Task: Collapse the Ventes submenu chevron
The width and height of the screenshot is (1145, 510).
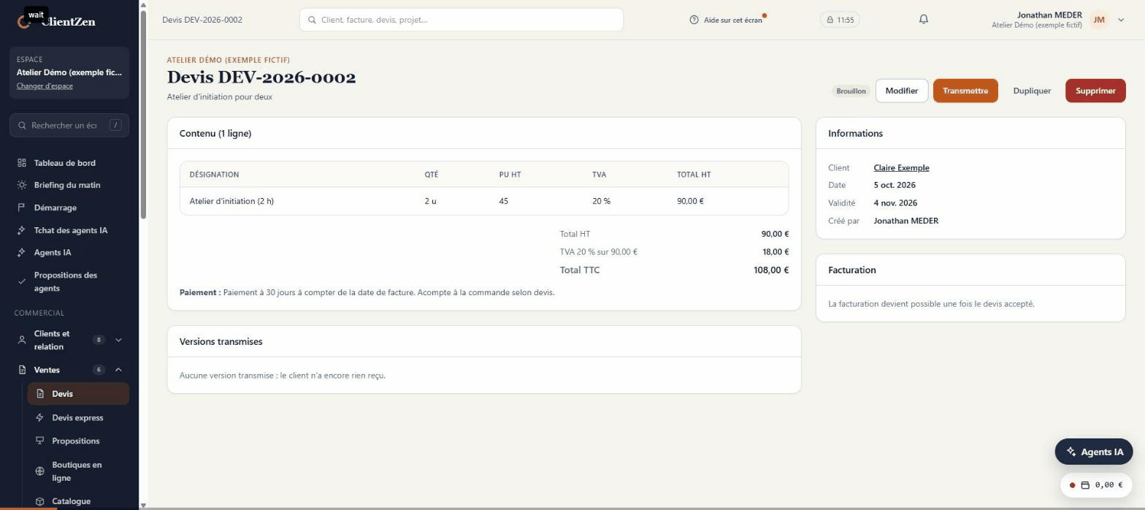Action: [118, 370]
